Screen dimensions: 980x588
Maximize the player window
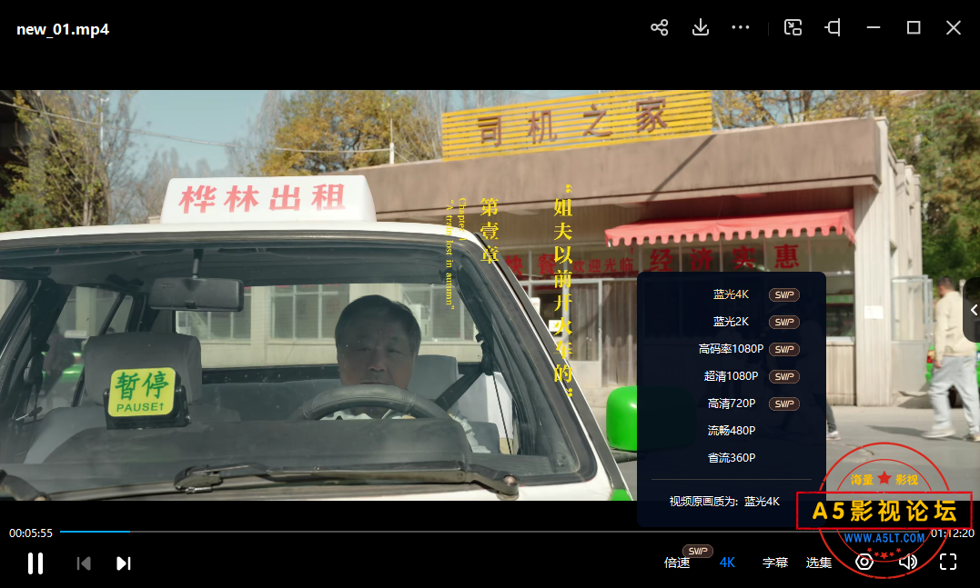coord(914,27)
